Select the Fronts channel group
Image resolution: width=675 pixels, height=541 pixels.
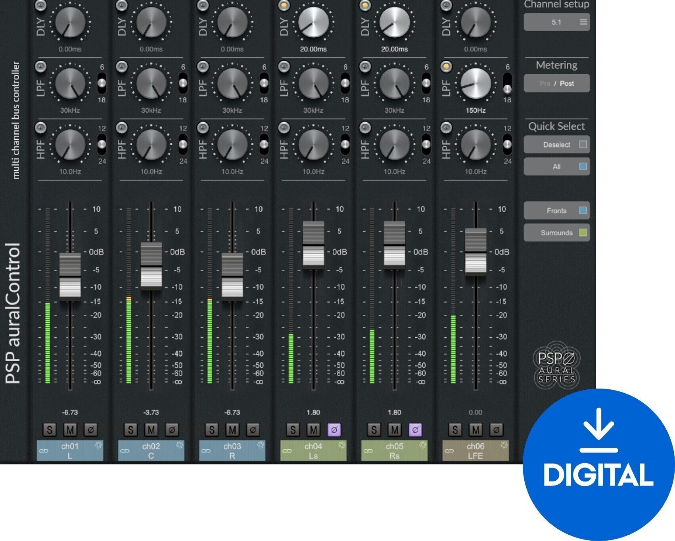click(x=556, y=211)
